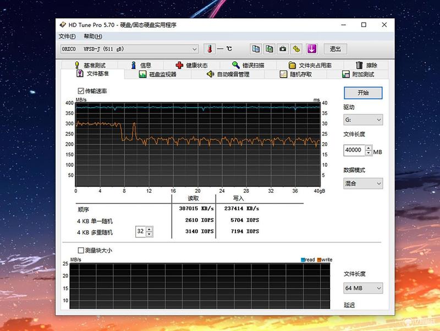This screenshot has width=440, height=331.
Task: Increase queue depth 32 with up arrow
Action: point(150,229)
